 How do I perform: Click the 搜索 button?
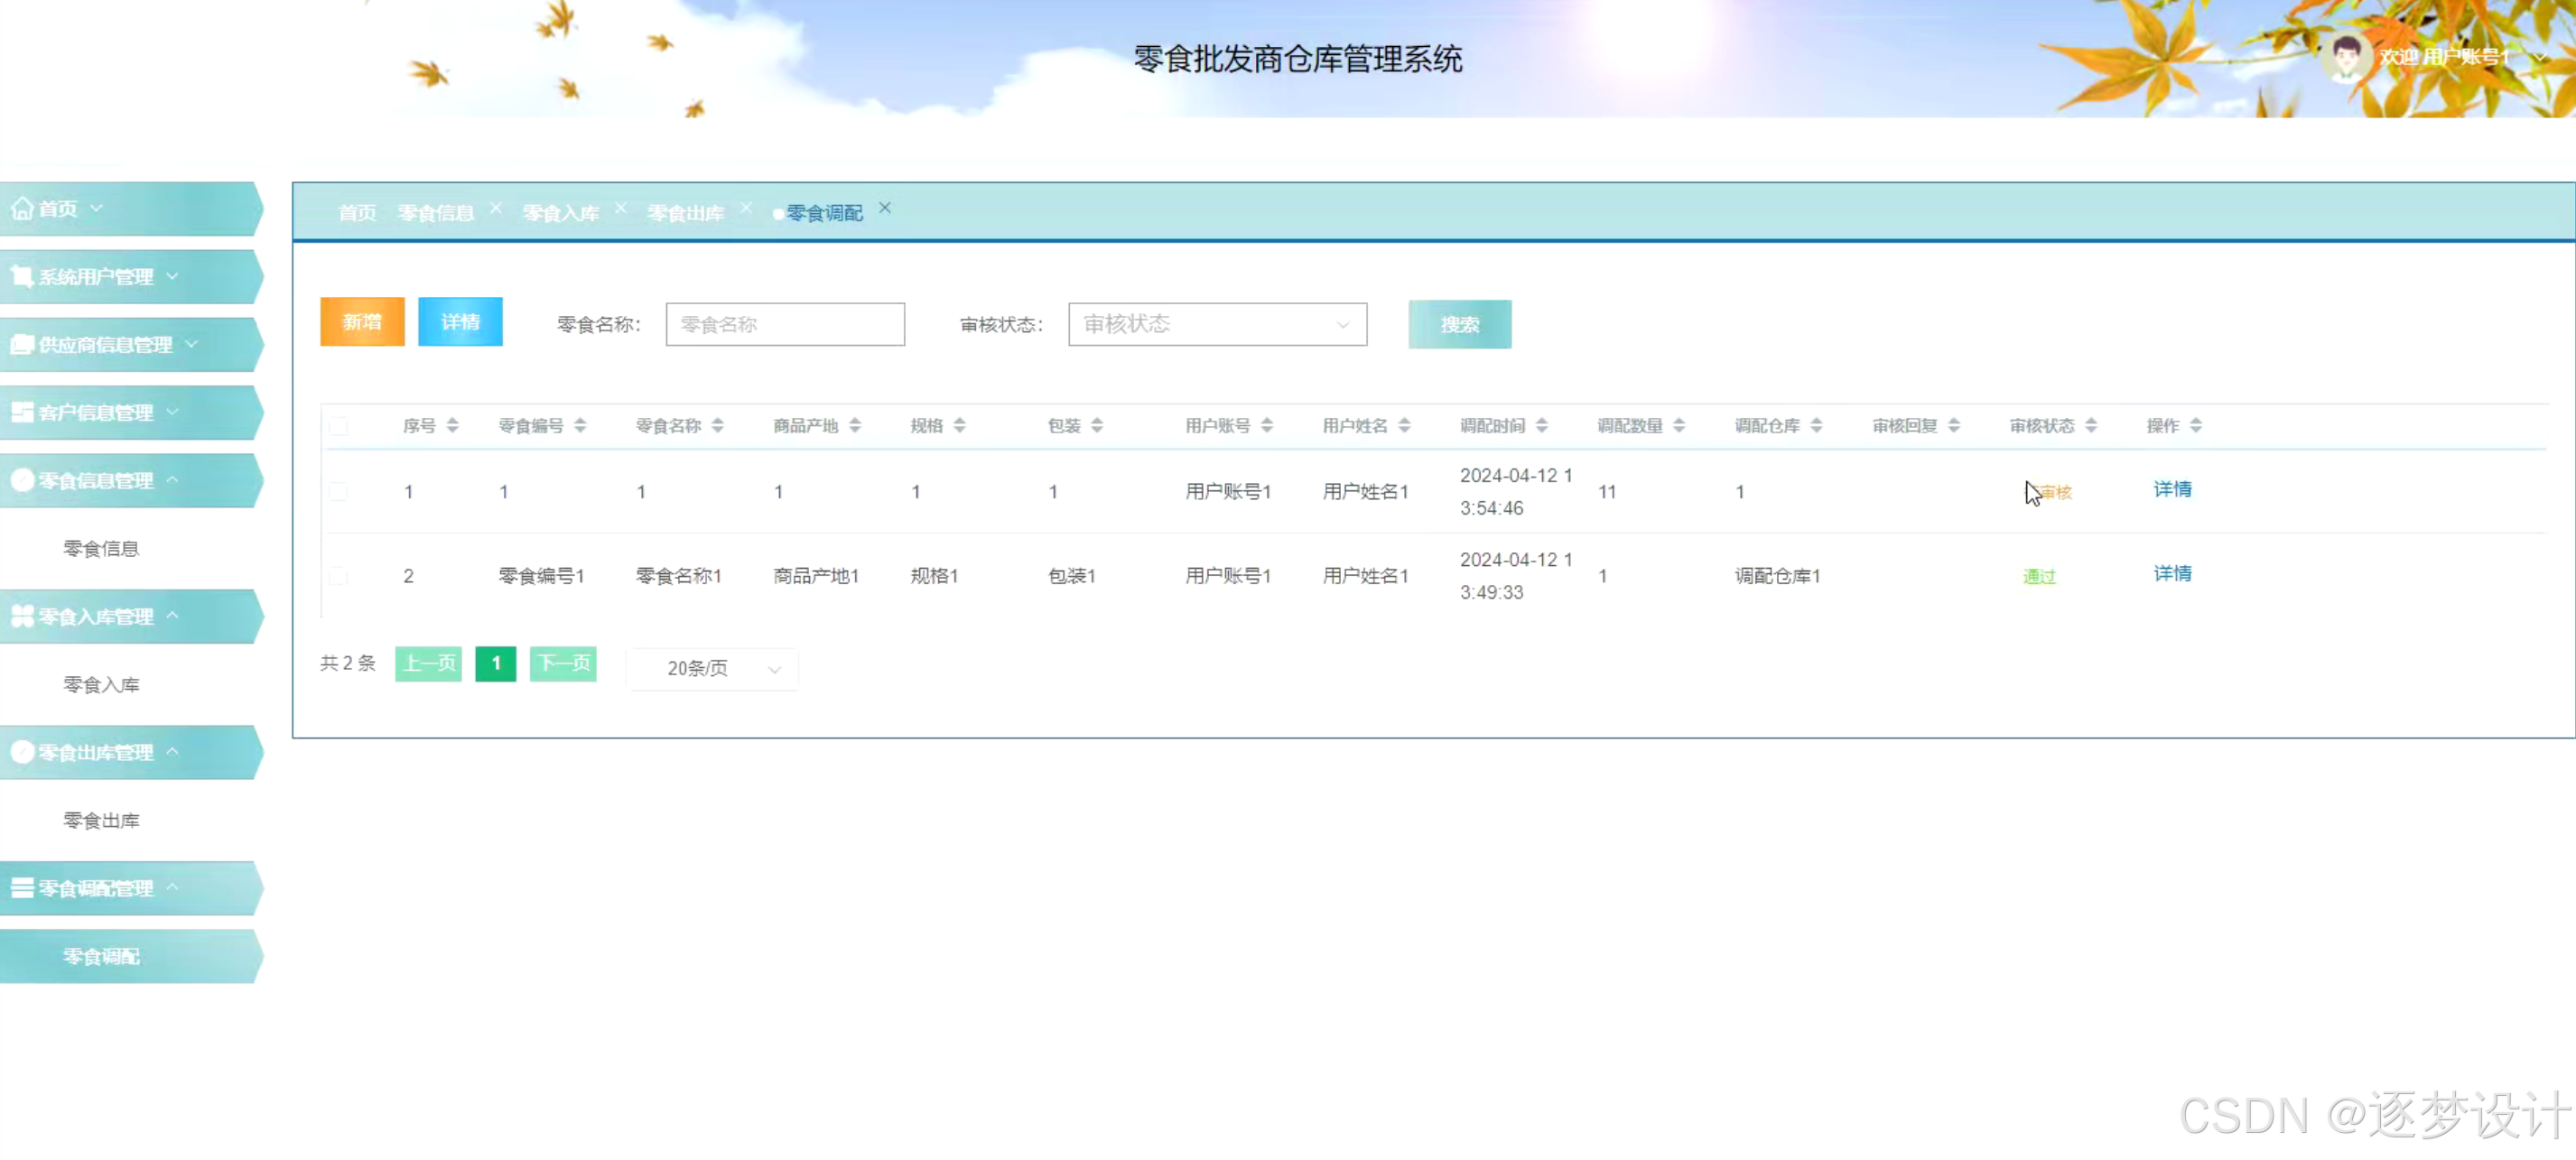pos(1459,324)
